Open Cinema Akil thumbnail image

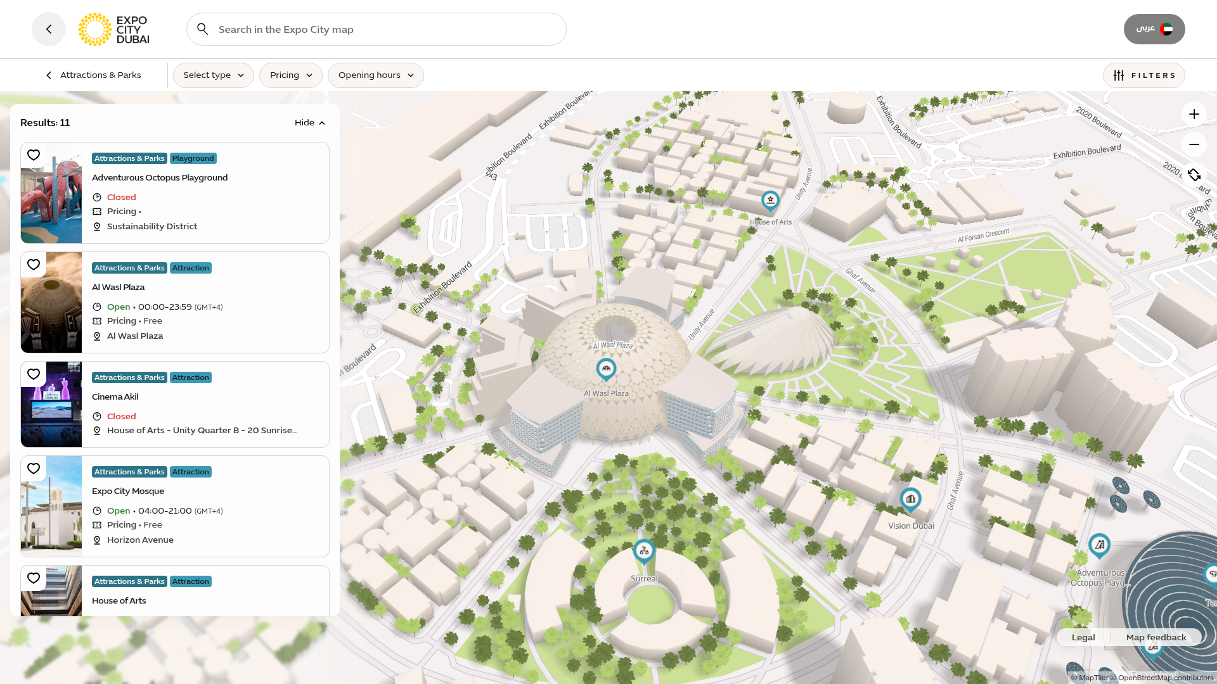[x=51, y=404]
